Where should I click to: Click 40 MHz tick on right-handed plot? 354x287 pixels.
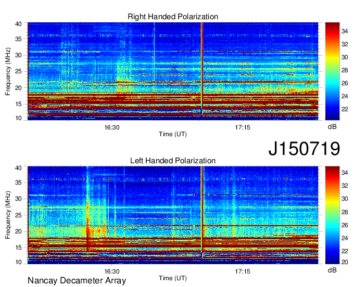coord(19,24)
